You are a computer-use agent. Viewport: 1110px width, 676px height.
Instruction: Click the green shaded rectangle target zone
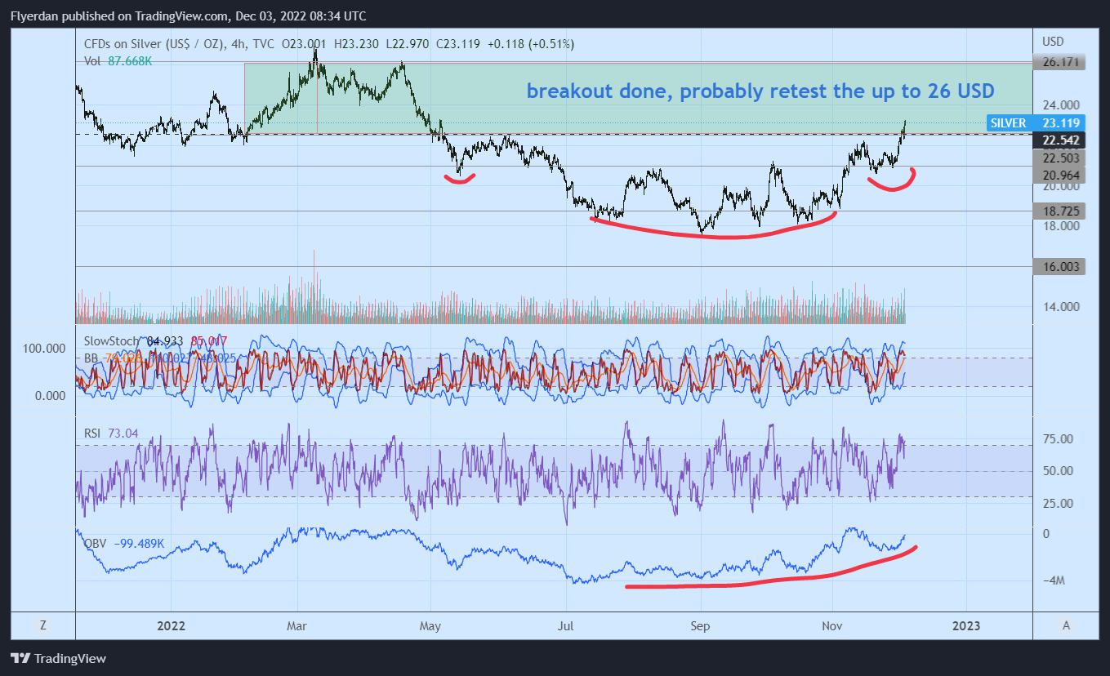pos(638,98)
